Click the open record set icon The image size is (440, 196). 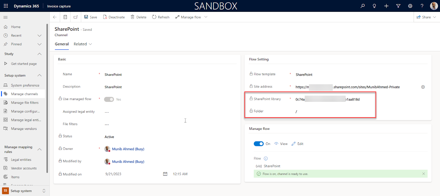click(65, 17)
